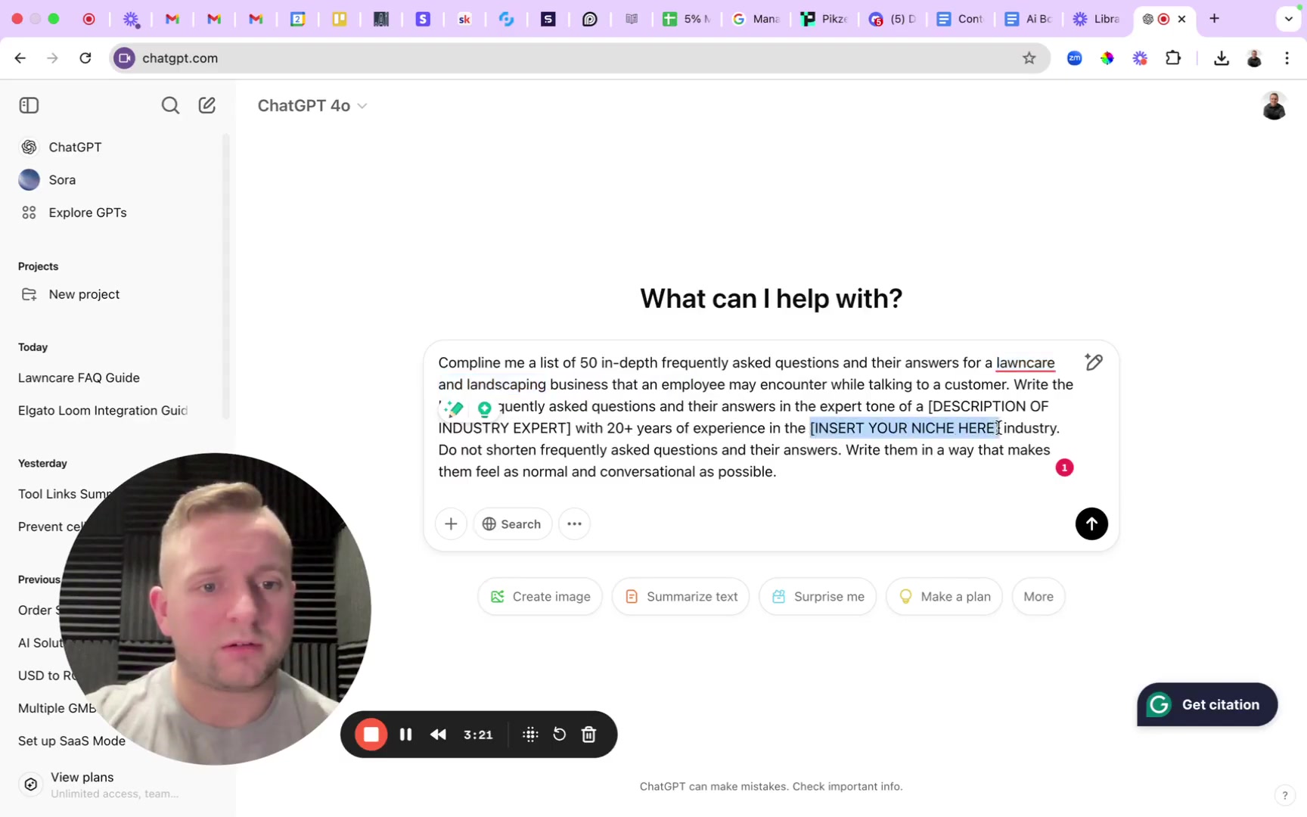1307x817 pixels.
Task: Go back in the browser
Action: click(20, 58)
